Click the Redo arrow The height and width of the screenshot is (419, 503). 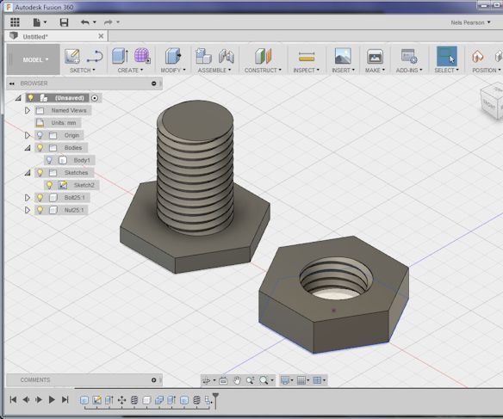109,22
